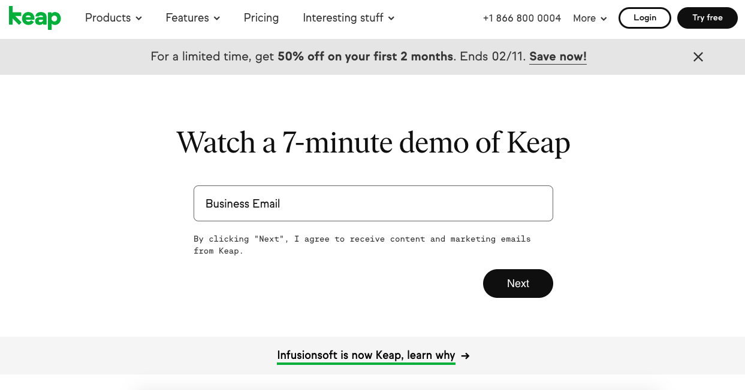This screenshot has height=390, width=745.
Task: Open the Features menu
Action: tap(193, 18)
